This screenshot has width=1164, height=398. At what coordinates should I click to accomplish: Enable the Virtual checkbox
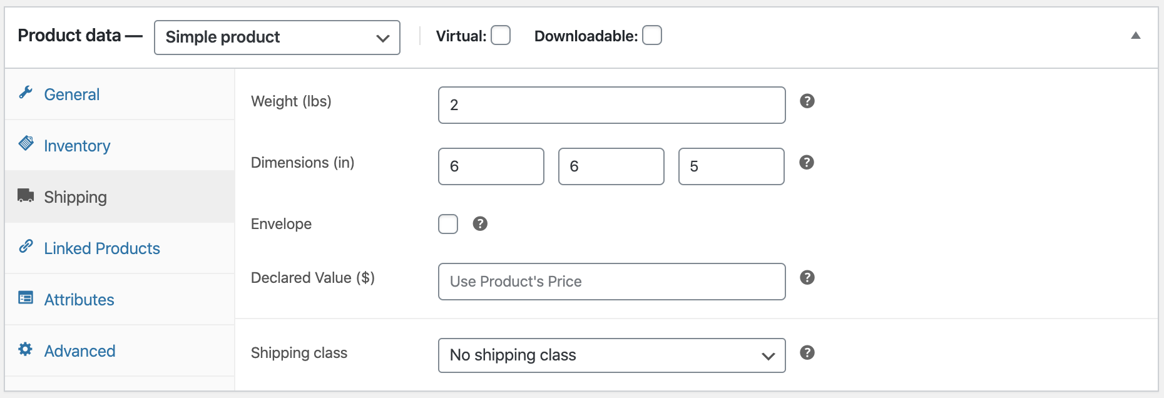pyautogui.click(x=501, y=35)
